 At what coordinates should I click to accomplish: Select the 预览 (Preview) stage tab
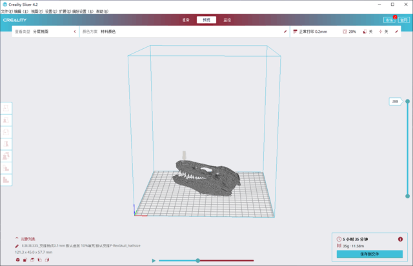pos(206,20)
